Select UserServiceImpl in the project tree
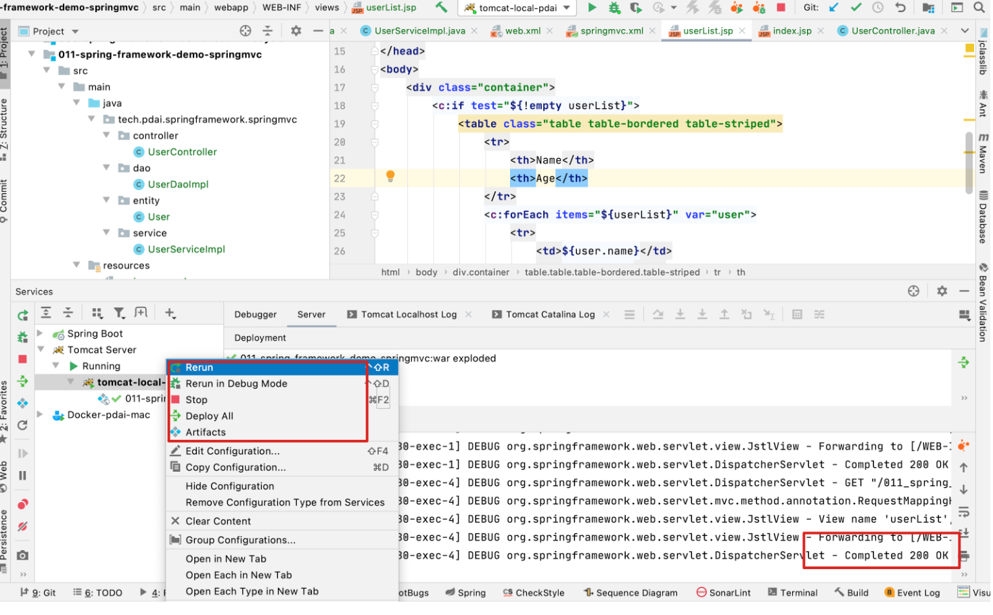This screenshot has height=615, width=993. (186, 249)
